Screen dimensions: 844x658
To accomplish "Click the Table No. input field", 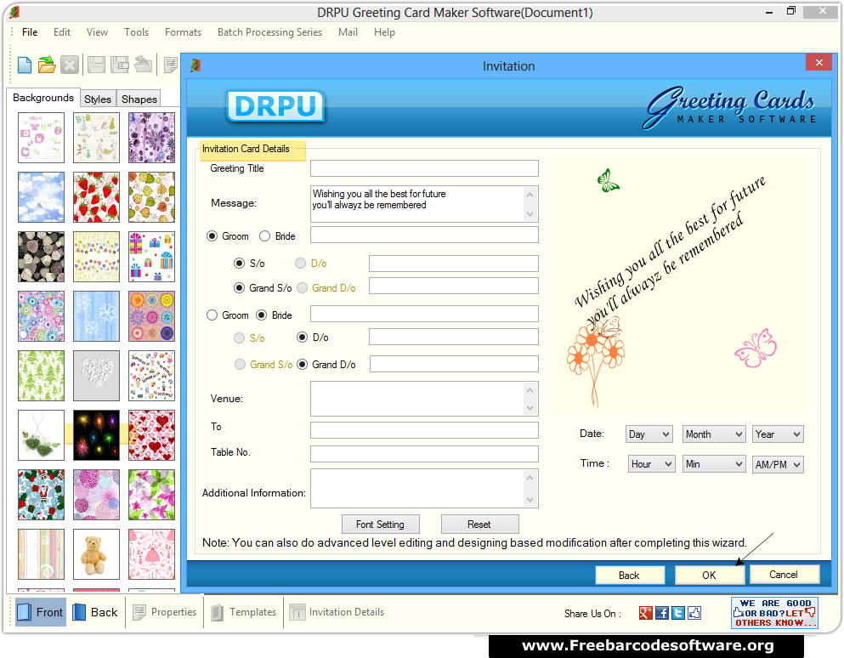I will click(424, 454).
